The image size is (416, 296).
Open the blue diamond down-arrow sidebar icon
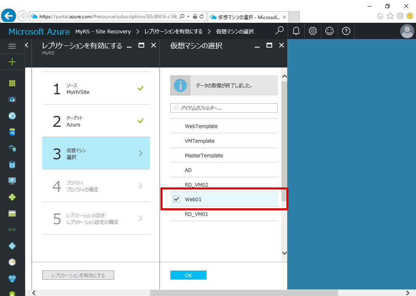[12, 246]
